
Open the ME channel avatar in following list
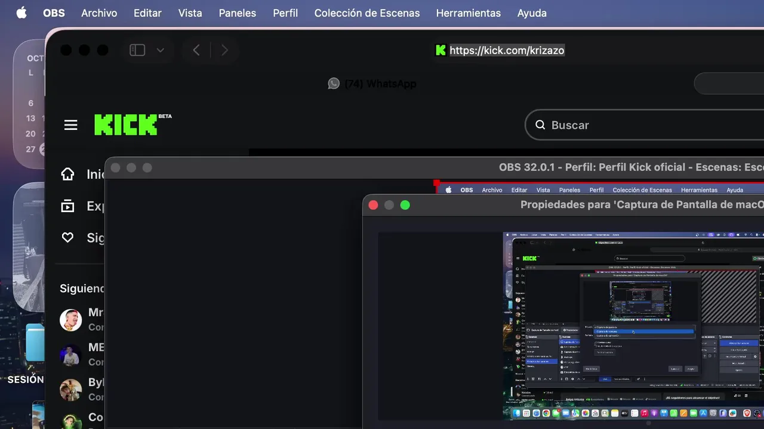pos(70,355)
